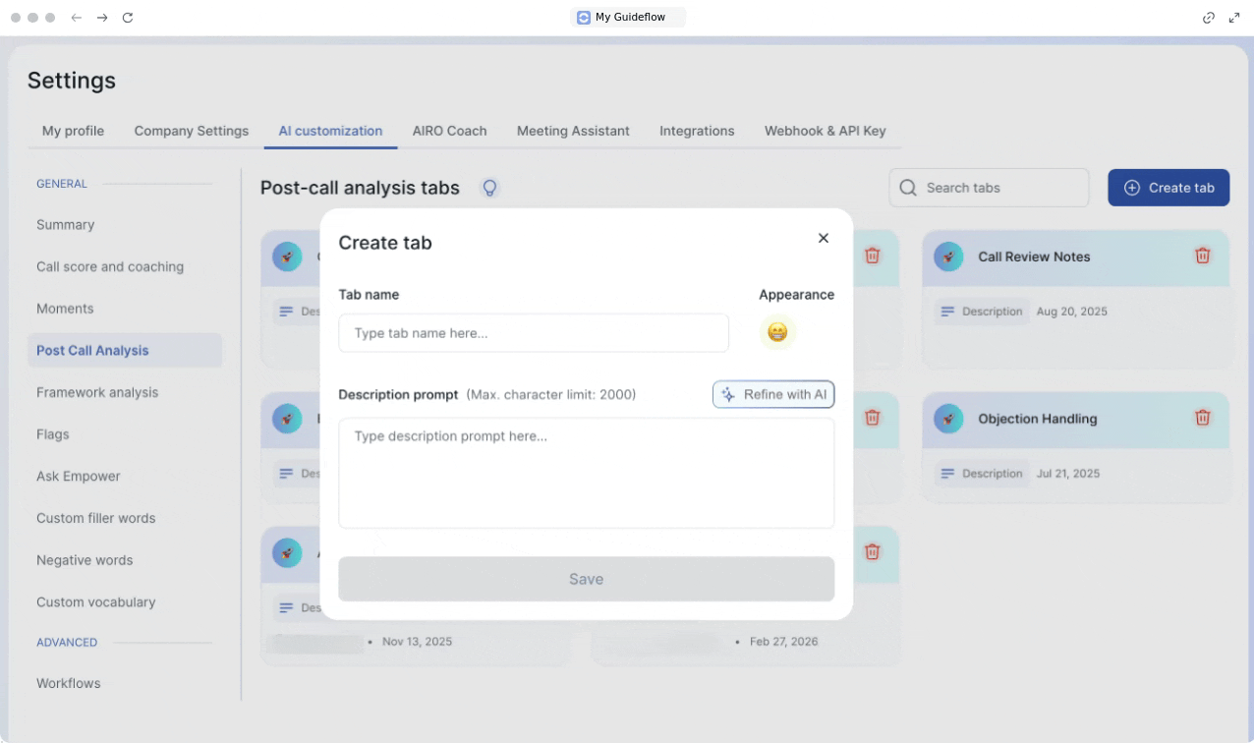The height and width of the screenshot is (743, 1254).
Task: Focus the Tab name input field
Action: (x=534, y=333)
